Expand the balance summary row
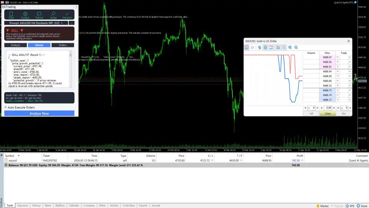This screenshot has height=208, width=369. click(x=6, y=165)
